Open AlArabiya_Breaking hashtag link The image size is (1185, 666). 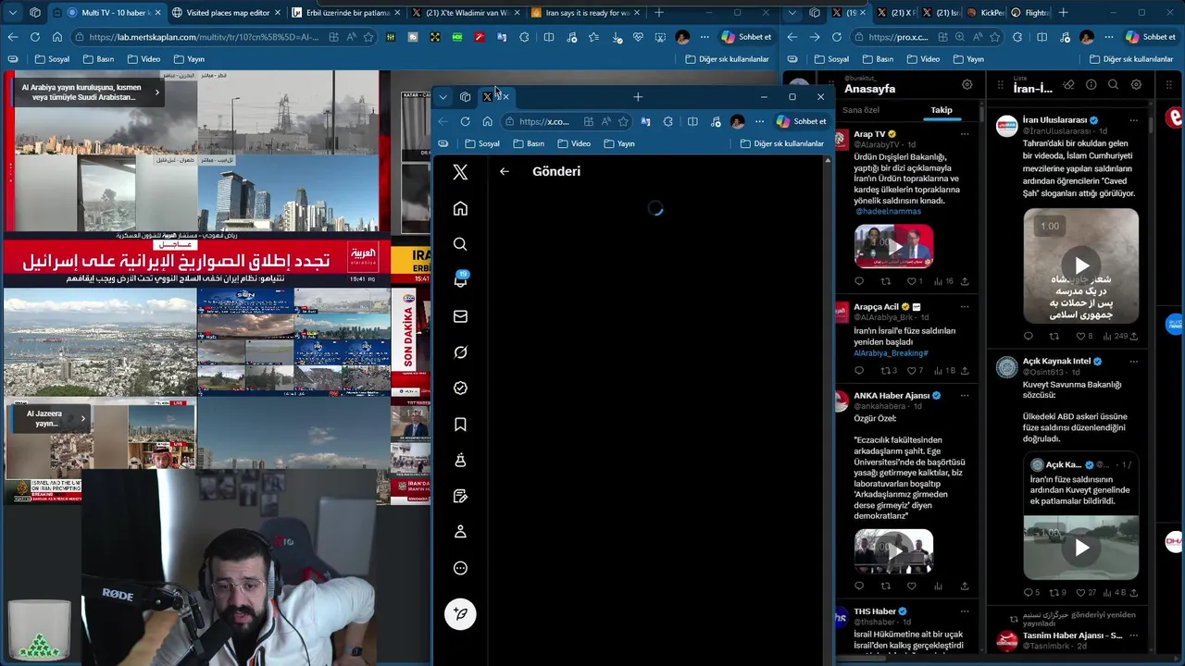891,353
